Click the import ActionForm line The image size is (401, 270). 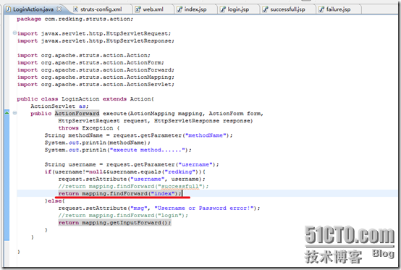90,63
